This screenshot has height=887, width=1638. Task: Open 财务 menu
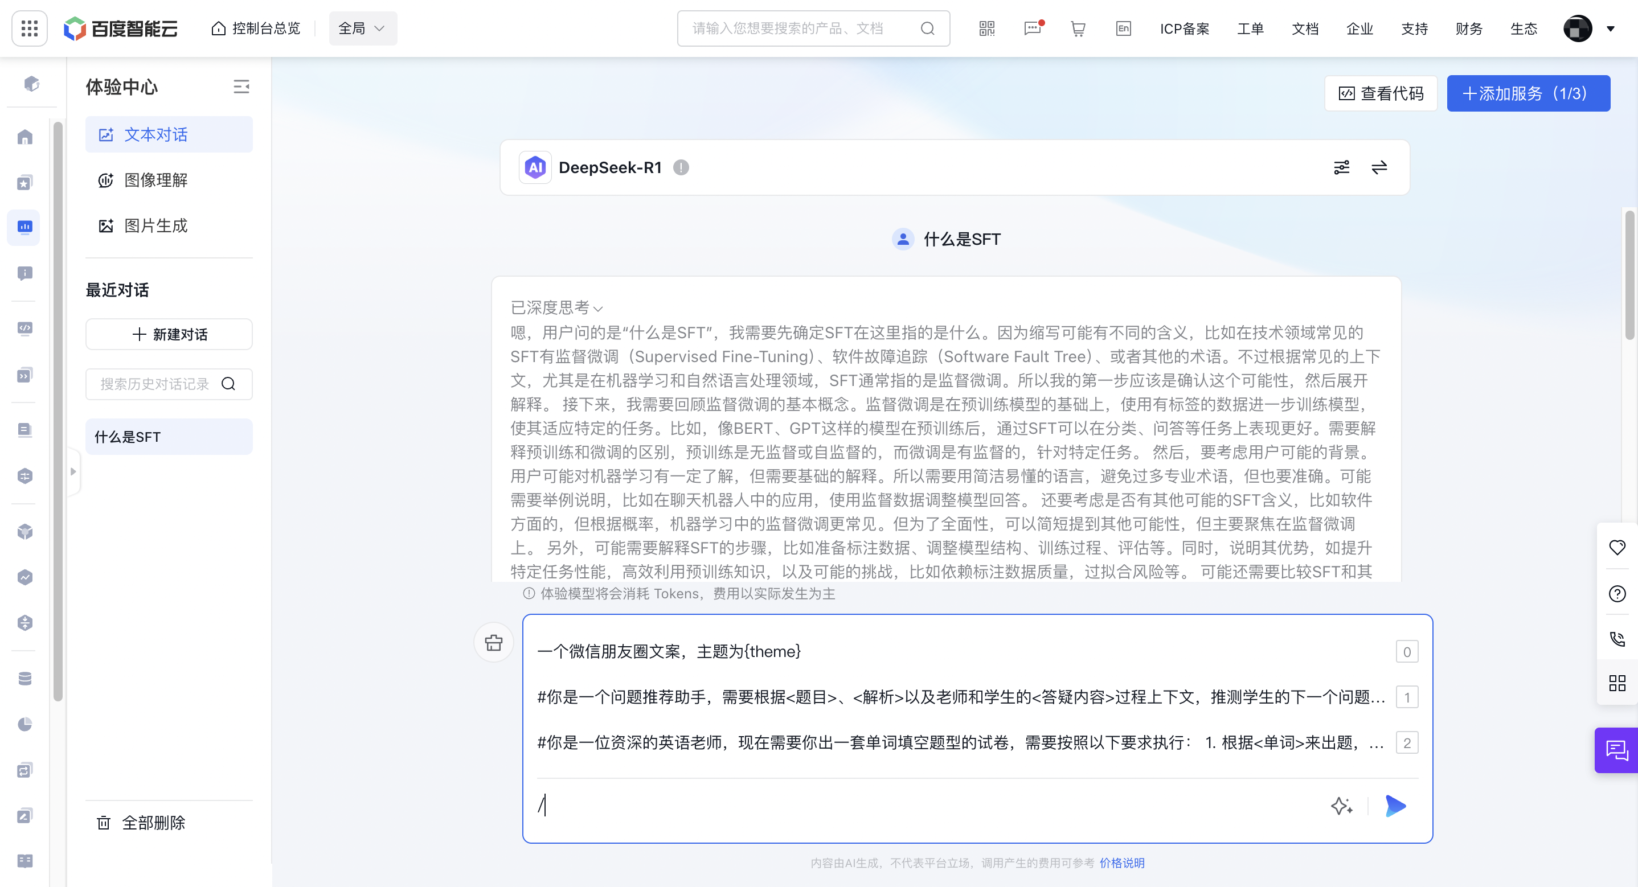pos(1469,28)
